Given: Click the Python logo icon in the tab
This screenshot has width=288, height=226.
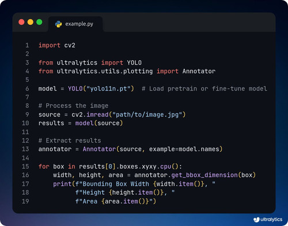Looking at the screenshot, I should pos(58,24).
